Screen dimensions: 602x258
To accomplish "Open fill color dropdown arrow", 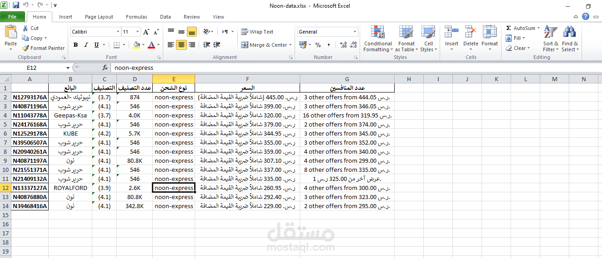I will 143,45.
